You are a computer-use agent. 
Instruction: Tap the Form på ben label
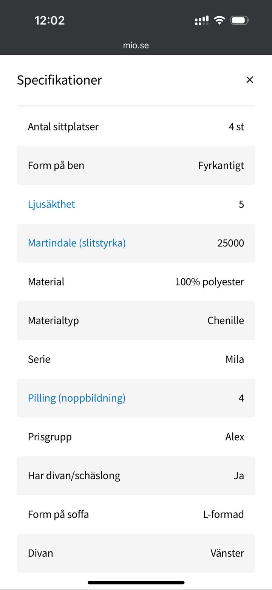(x=56, y=166)
